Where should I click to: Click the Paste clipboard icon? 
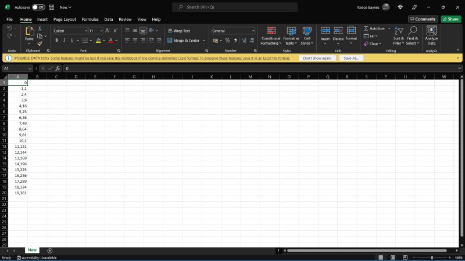coord(30,31)
